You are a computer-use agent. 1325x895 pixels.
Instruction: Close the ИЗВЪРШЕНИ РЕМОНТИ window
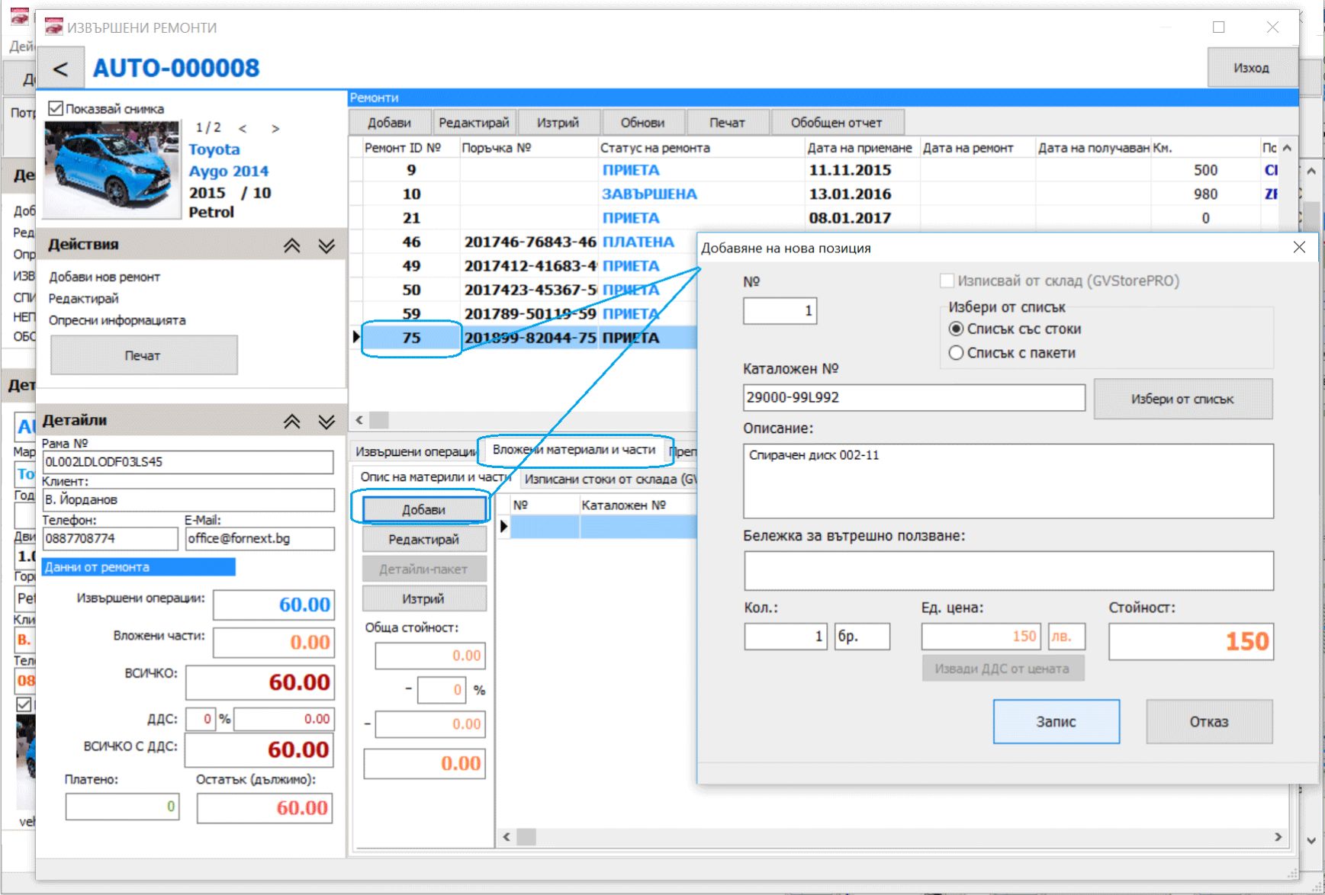point(1272,27)
